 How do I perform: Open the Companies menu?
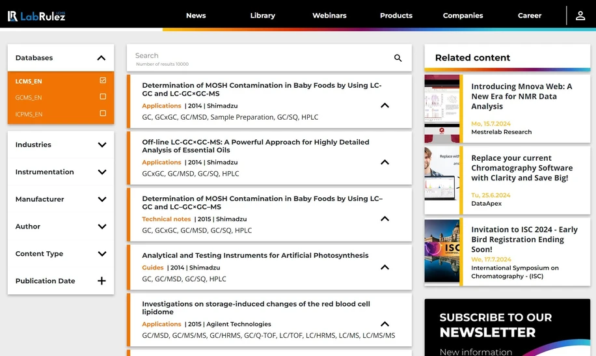coord(463,16)
